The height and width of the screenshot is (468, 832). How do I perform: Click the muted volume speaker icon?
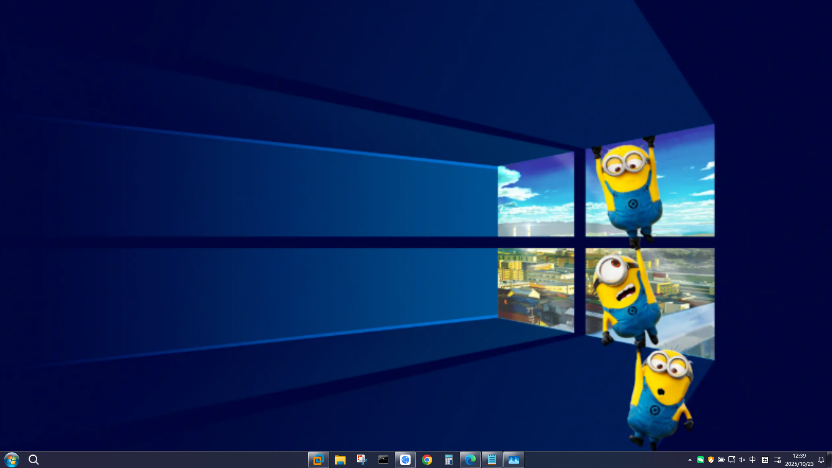click(x=742, y=460)
